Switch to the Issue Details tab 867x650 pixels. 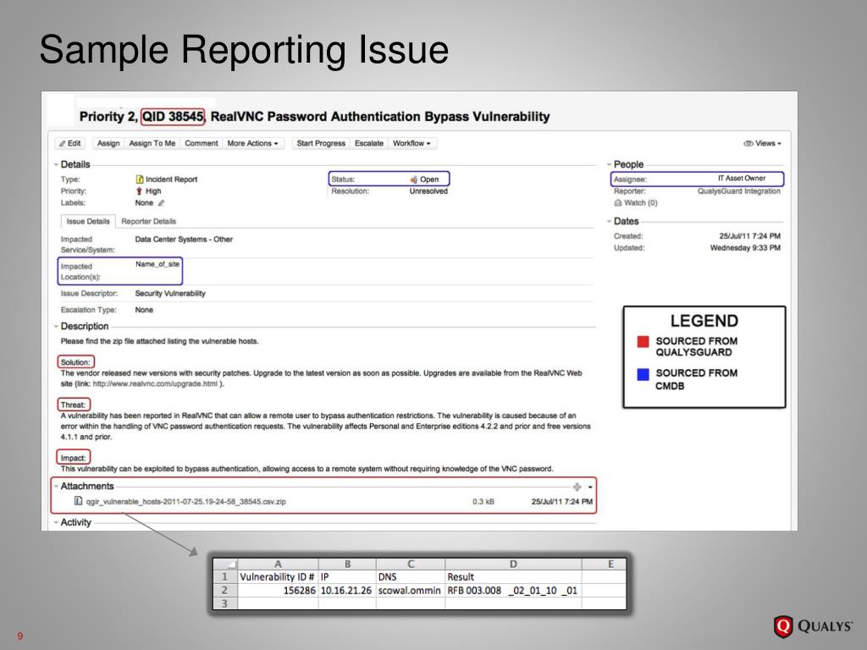pyautogui.click(x=88, y=221)
